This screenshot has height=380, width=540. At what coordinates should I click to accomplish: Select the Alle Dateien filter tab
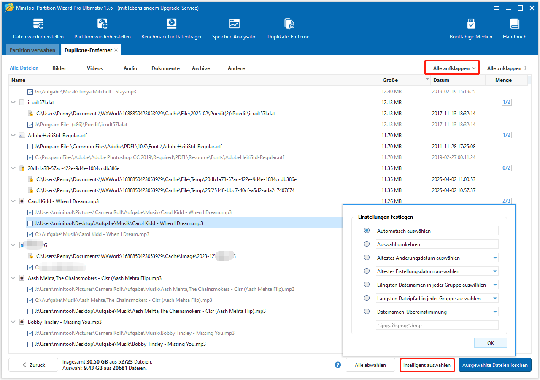24,68
